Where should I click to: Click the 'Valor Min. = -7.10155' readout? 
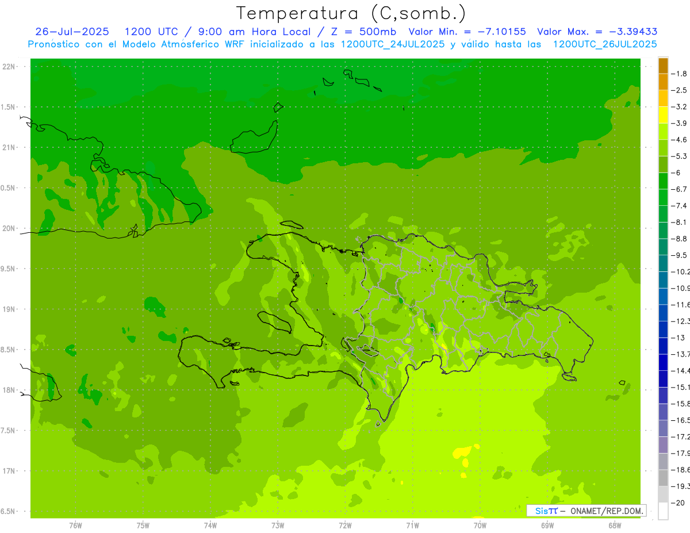point(467,32)
